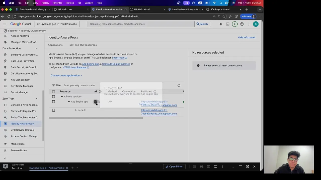
Task: Add a new Cloud Shell terminal tab
Action: click(72, 168)
